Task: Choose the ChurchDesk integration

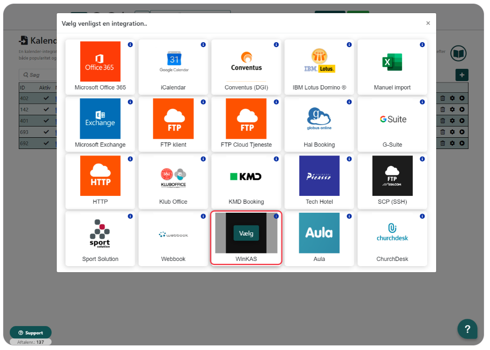Action: click(x=392, y=238)
